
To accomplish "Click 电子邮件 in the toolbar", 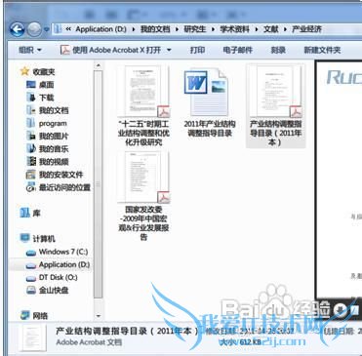I will (x=238, y=50).
